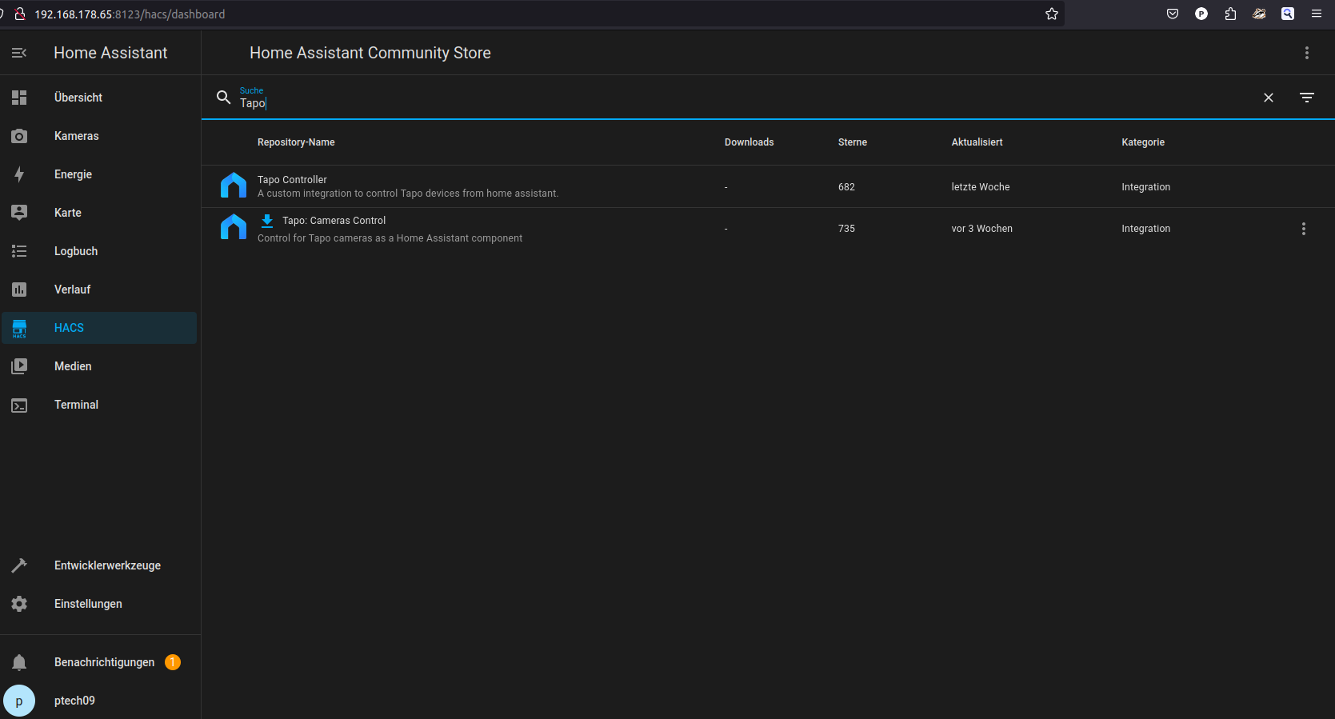The height and width of the screenshot is (719, 1335).
Task: Open the HACS top-right overflow menu
Action: click(1306, 53)
